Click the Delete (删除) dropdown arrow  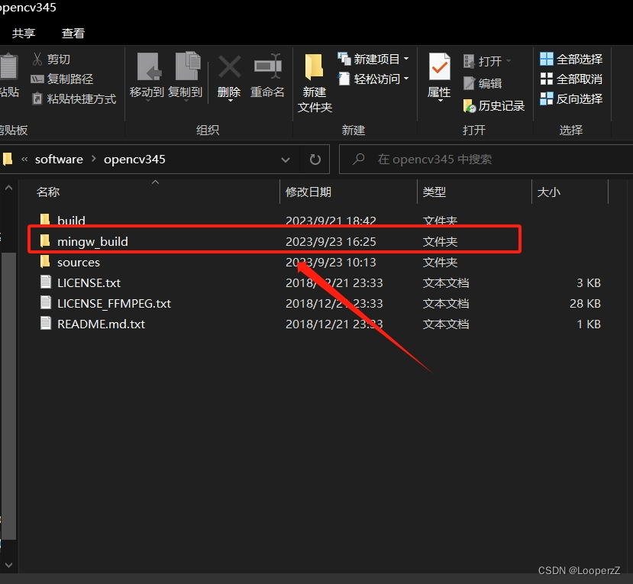click(x=230, y=100)
